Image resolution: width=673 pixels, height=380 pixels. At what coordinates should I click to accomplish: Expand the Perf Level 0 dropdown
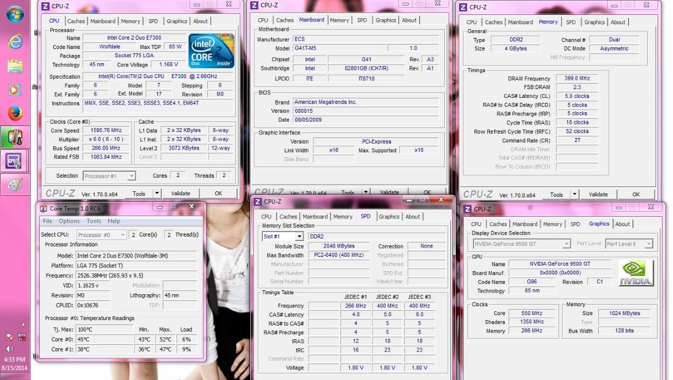649,244
